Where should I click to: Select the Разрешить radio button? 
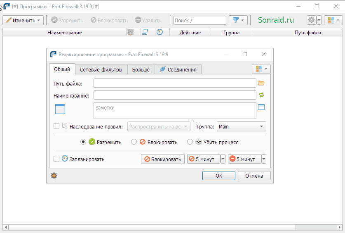point(83,142)
